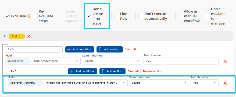Check Don't escalate to manager box

[x=208, y=16]
